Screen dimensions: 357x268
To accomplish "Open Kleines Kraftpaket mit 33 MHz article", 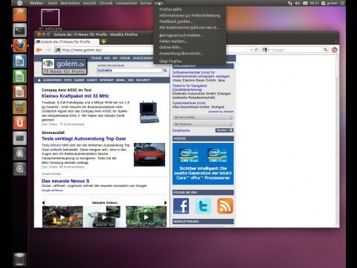I will tap(75, 96).
